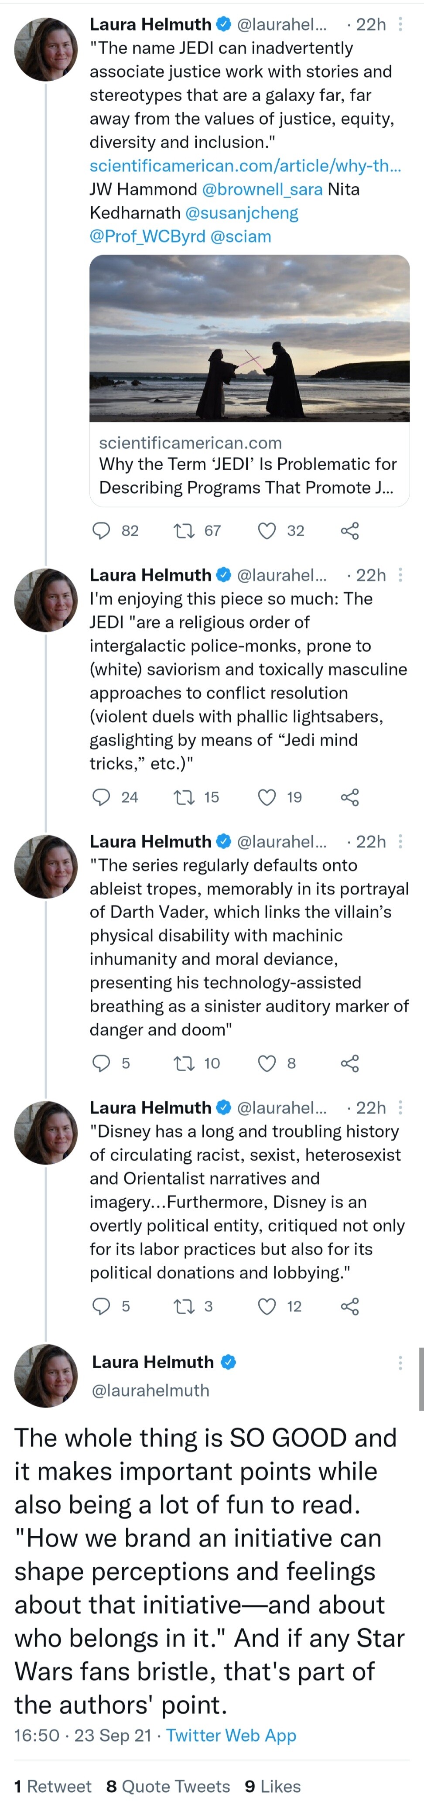Open the @susanjcheng profile mention

pos(241,213)
